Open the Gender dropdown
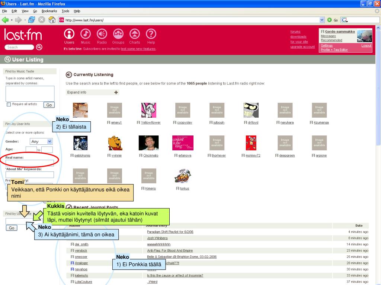 click(41, 141)
